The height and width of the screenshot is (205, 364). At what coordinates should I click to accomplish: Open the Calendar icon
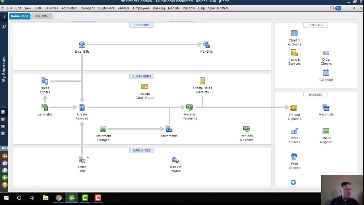coord(326,73)
